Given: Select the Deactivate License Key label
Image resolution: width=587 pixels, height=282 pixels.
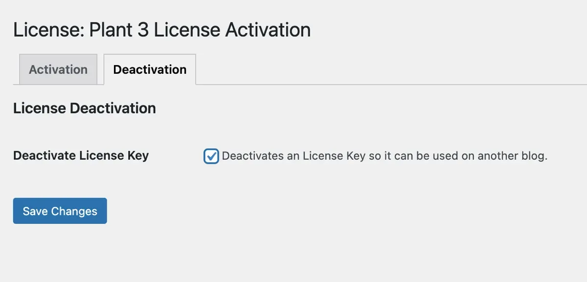Looking at the screenshot, I should point(81,155).
